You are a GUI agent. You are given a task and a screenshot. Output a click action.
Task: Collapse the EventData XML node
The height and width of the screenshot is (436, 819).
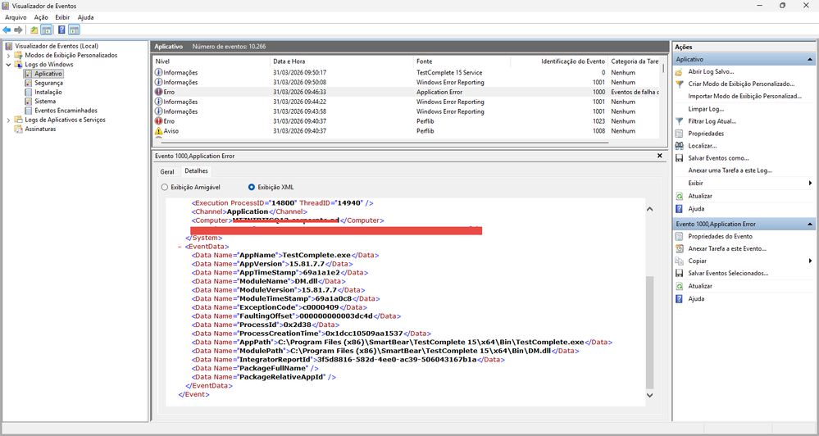179,246
